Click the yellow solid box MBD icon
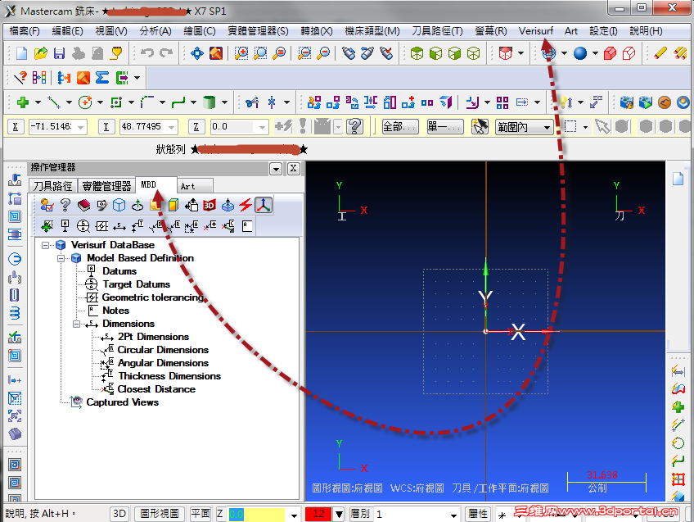Screen dimensions: 694x522 click(173, 205)
